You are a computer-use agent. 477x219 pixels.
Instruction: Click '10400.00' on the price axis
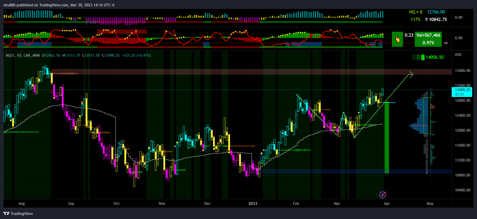pyautogui.click(x=463, y=190)
